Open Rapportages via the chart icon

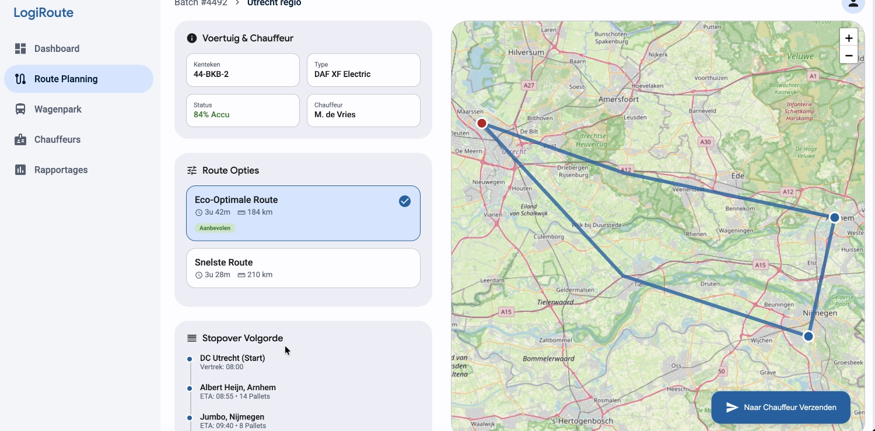[x=20, y=170]
